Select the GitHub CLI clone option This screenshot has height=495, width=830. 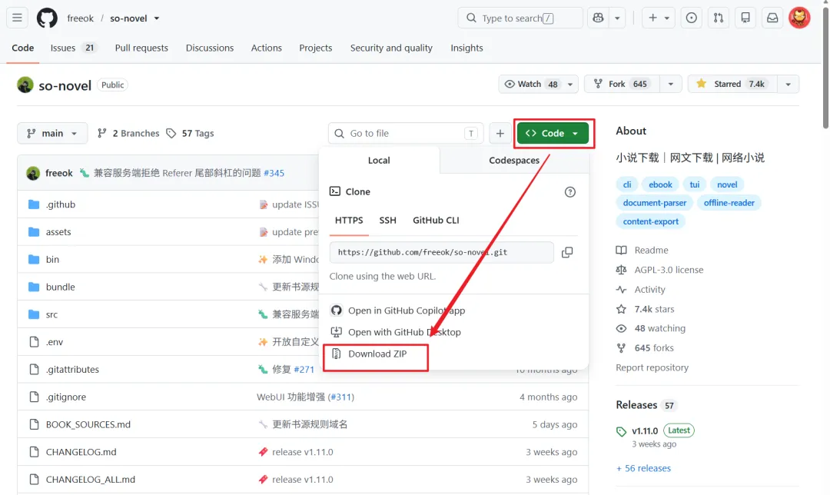(436, 221)
